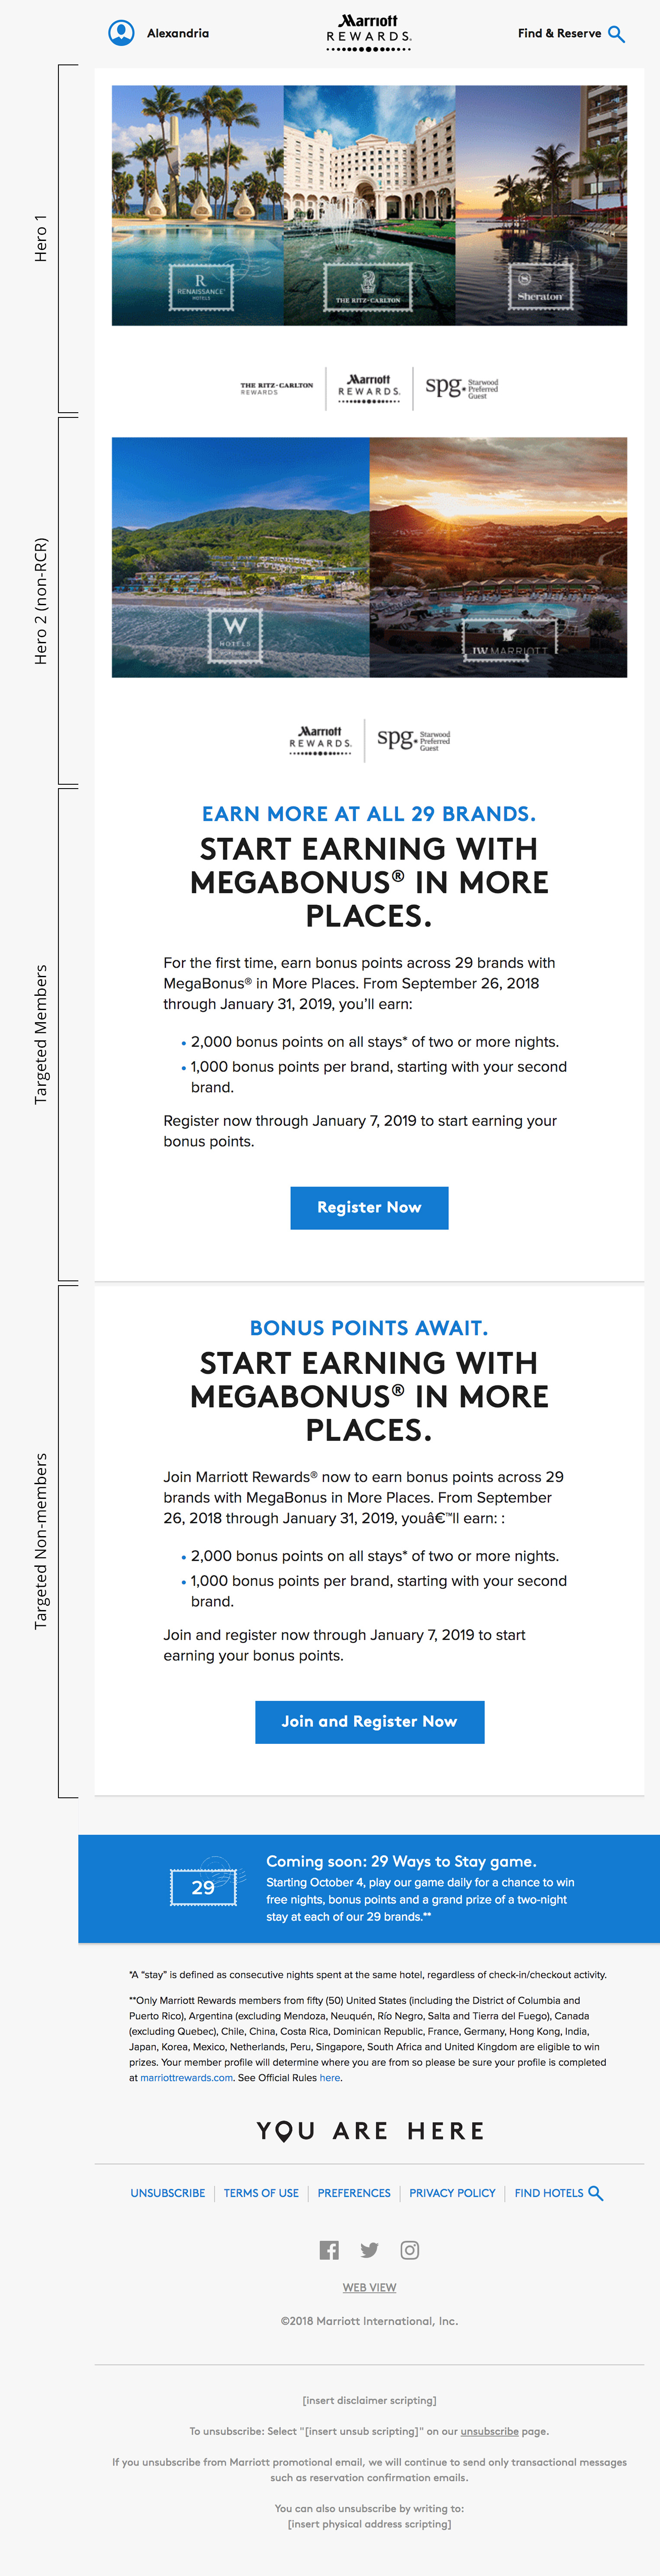Open the Instagram social icon
The width and height of the screenshot is (660, 2576).
[410, 2250]
